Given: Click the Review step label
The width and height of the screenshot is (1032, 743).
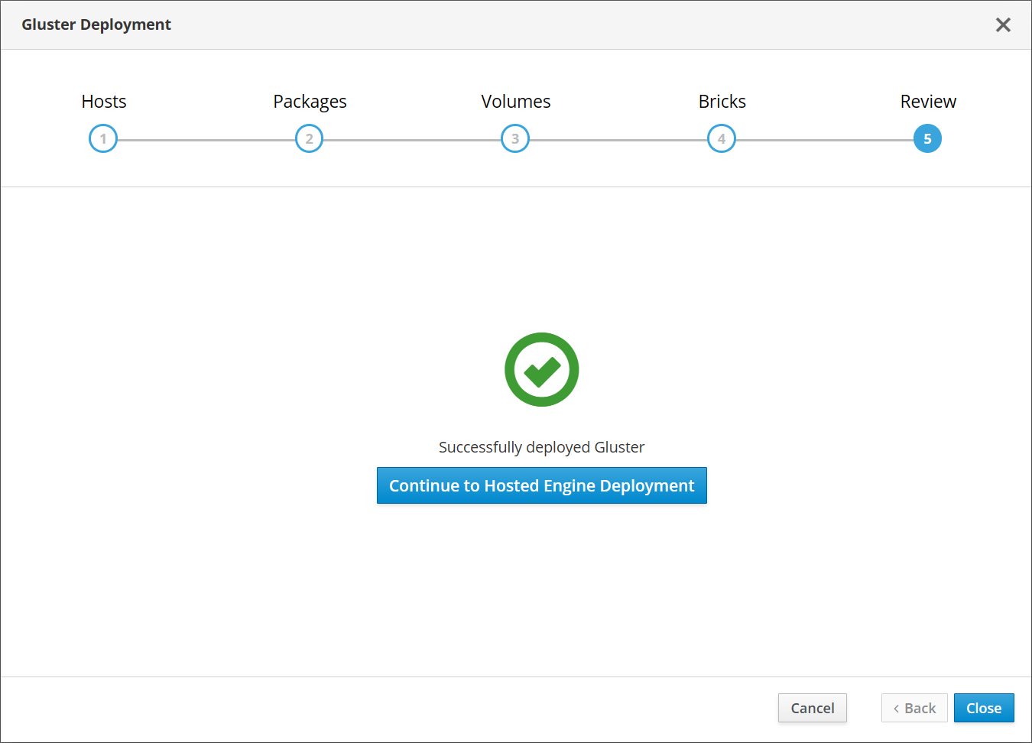Looking at the screenshot, I should (928, 102).
